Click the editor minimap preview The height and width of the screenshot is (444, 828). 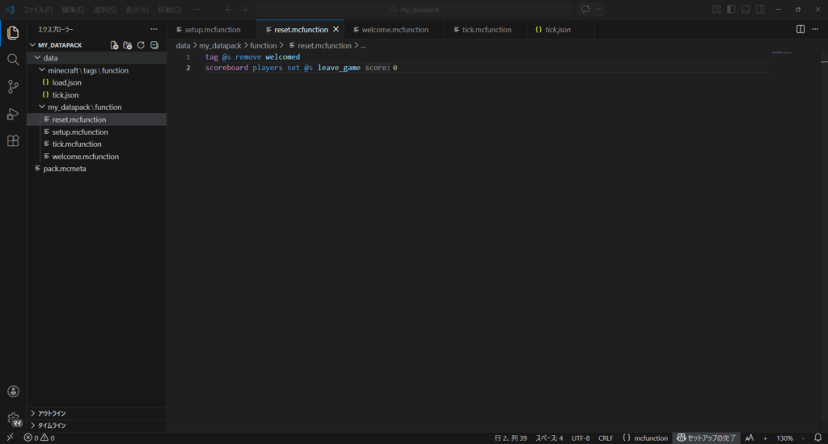[783, 54]
